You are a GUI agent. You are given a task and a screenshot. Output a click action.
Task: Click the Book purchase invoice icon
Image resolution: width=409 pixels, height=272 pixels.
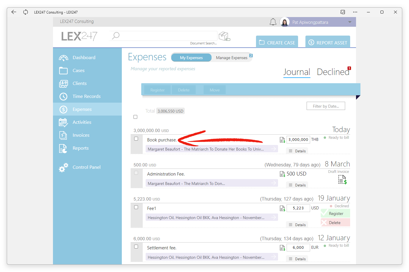pos(282,140)
